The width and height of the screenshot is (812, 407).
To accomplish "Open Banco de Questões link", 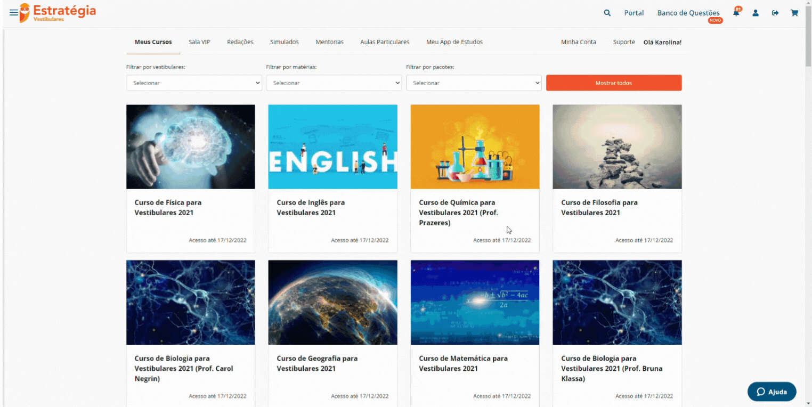I will (688, 13).
